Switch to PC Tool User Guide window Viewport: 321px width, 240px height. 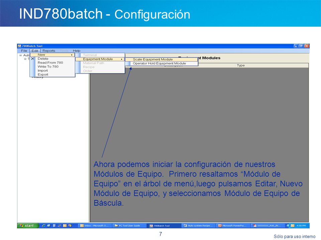pyautogui.click(x=129, y=226)
